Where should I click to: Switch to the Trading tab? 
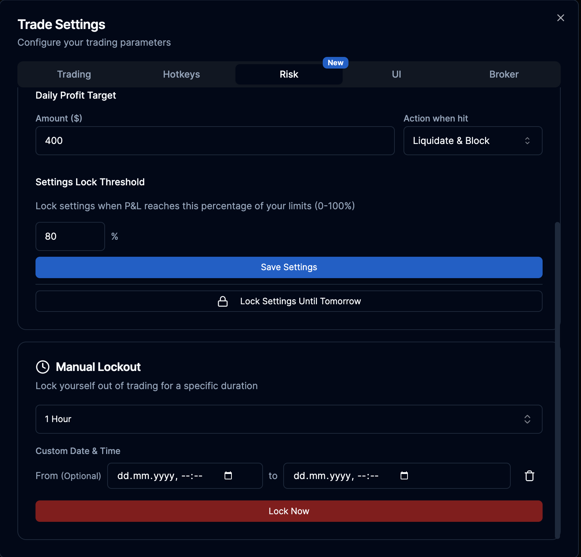coord(74,74)
